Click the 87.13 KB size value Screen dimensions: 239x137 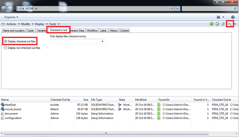[82, 105]
